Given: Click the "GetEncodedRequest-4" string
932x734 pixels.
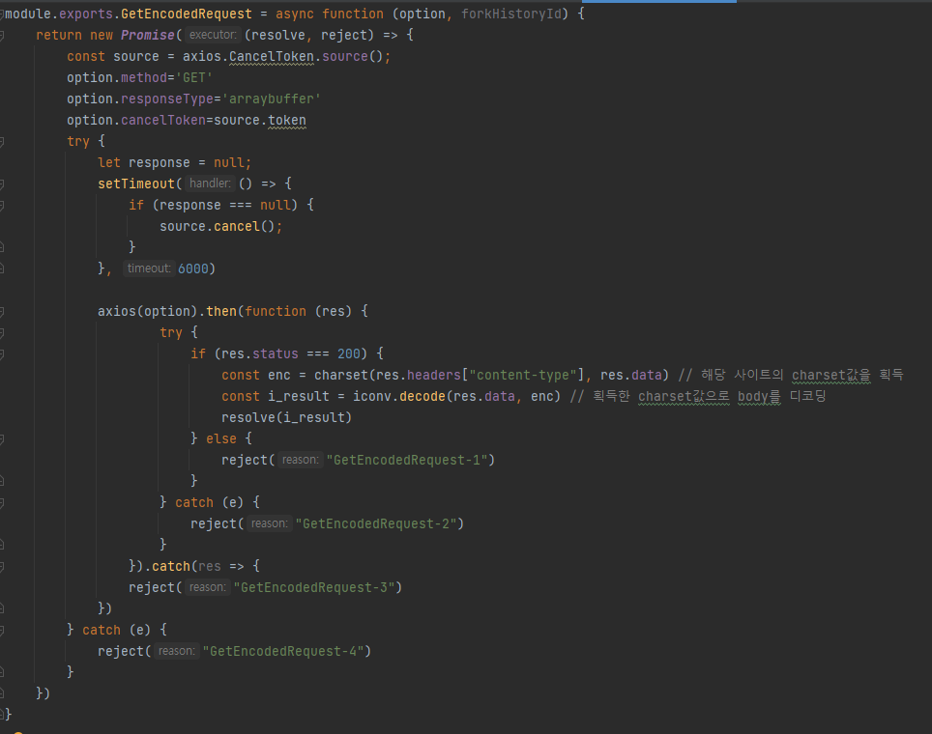Looking at the screenshot, I should point(283,652).
